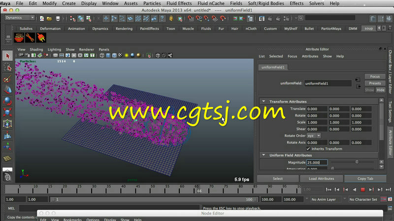The width and height of the screenshot is (394, 221).
Task: Click the Magnitude value field
Action: coord(317,163)
